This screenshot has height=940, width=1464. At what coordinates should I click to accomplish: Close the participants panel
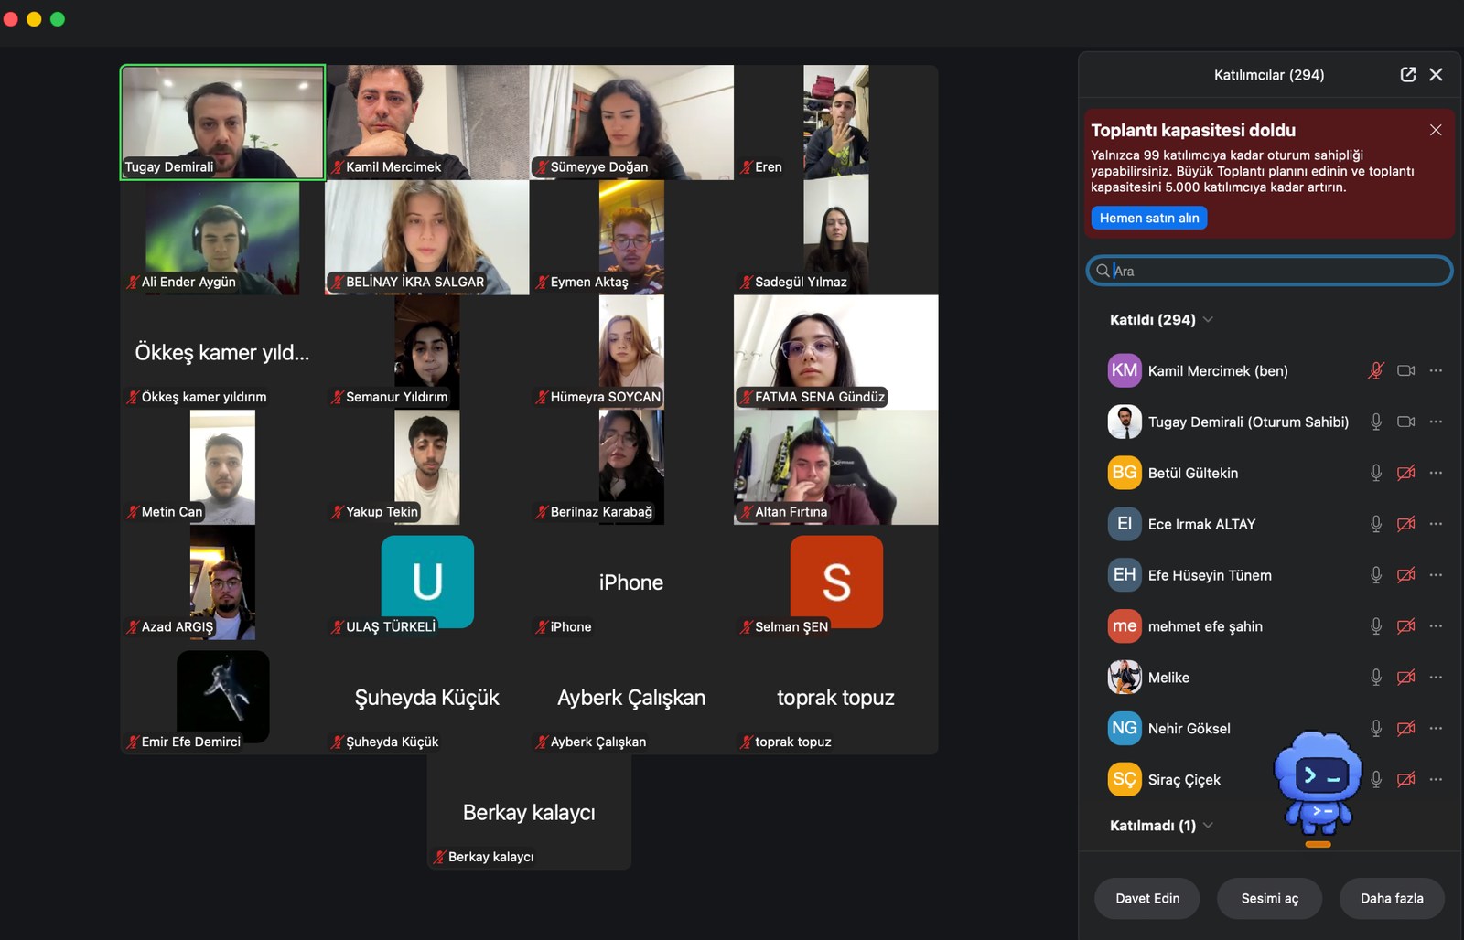[1436, 74]
